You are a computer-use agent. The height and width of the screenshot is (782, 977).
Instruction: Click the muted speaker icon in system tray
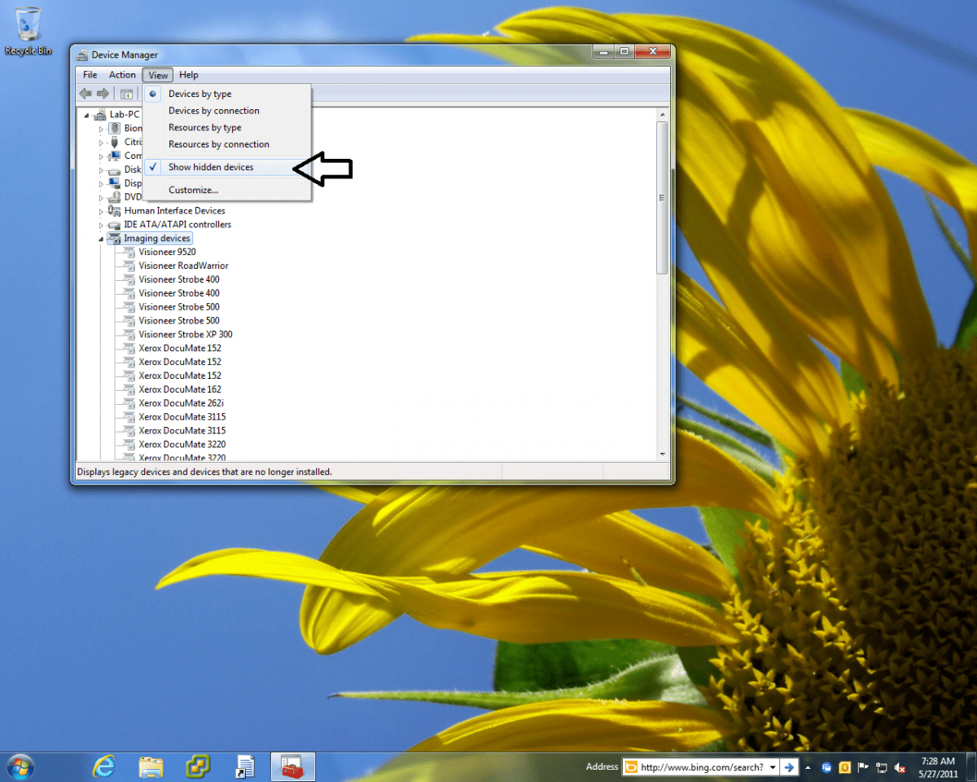900,767
